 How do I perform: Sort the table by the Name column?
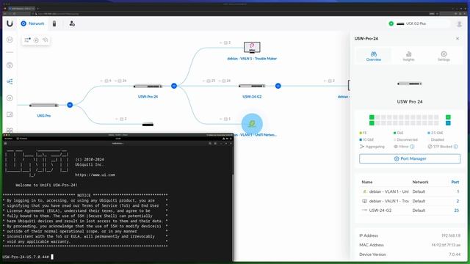(x=367, y=182)
